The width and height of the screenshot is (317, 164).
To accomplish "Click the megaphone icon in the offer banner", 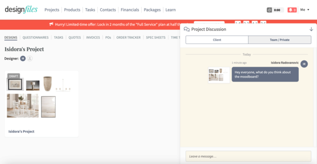I will pos(51,24).
